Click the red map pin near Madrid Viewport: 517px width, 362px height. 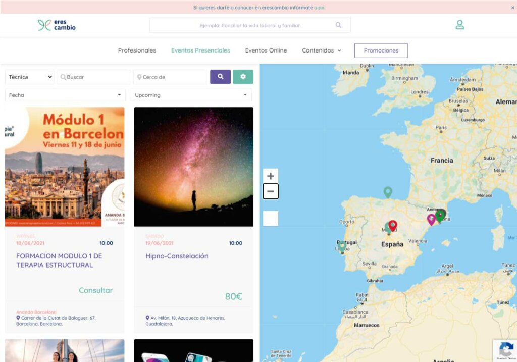click(392, 226)
